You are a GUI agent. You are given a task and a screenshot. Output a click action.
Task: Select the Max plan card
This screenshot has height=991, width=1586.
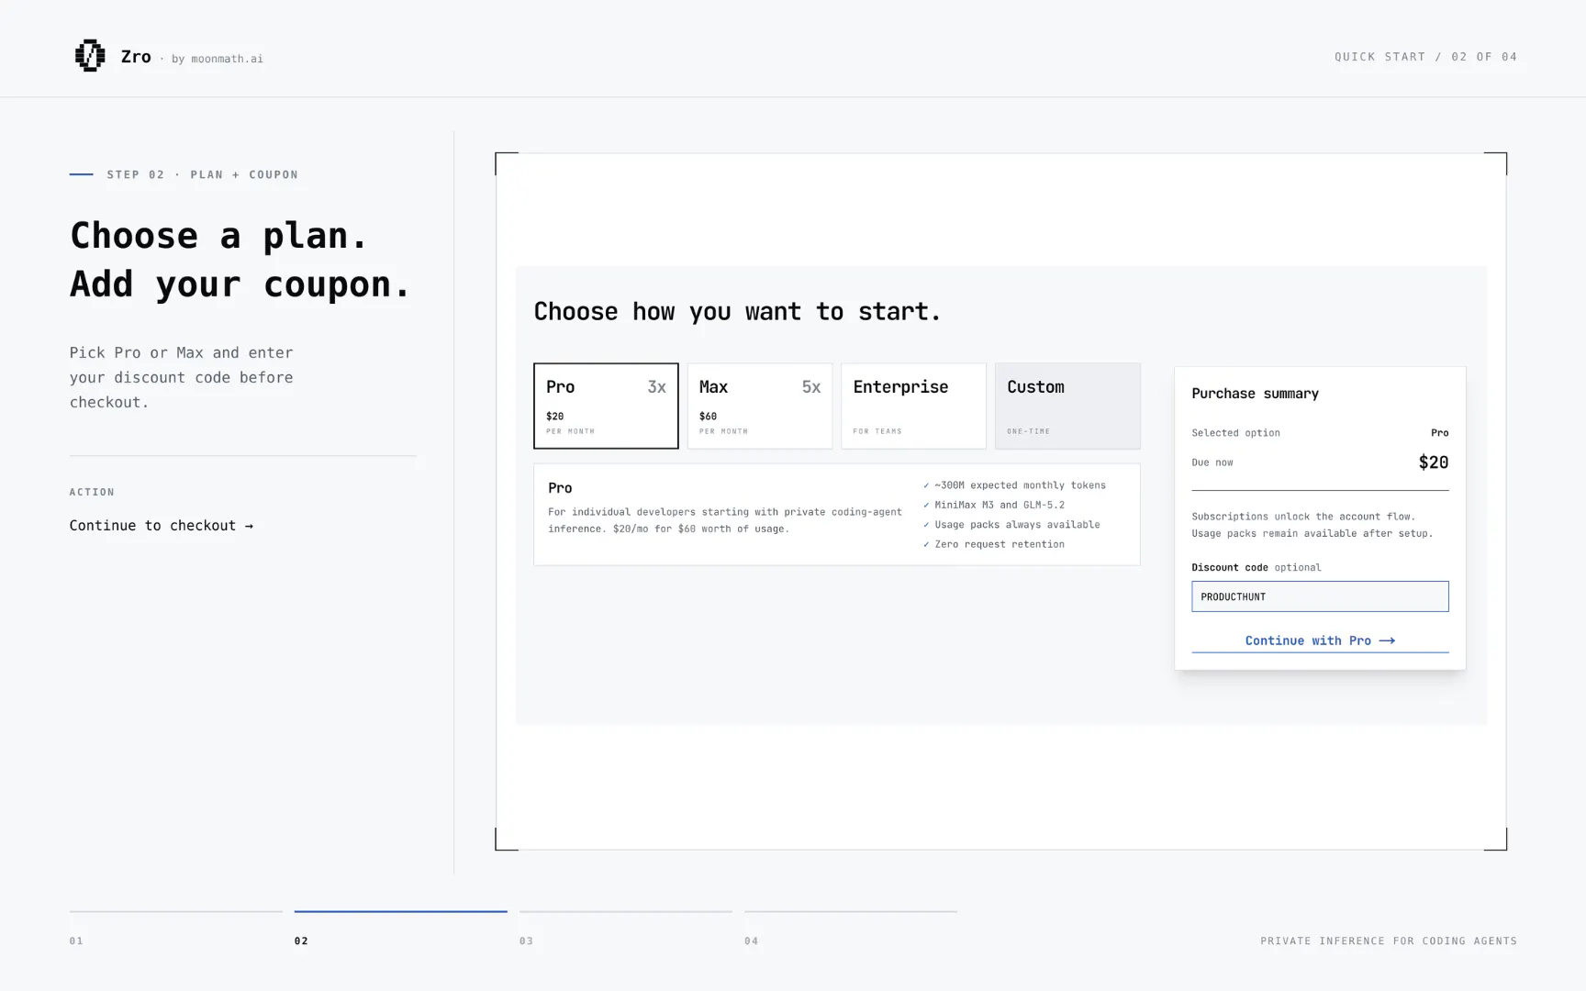click(760, 406)
